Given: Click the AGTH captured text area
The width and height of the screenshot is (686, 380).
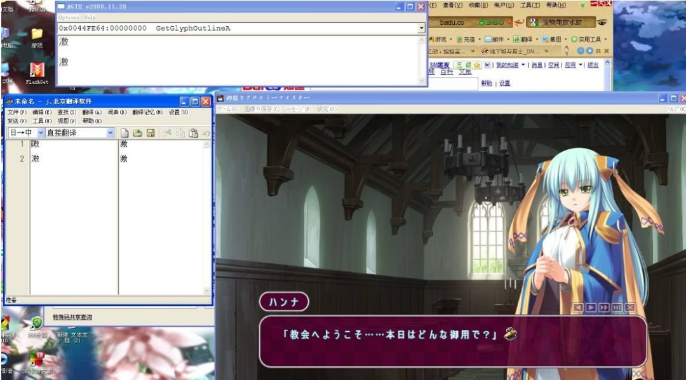Looking at the screenshot, I should [238, 60].
